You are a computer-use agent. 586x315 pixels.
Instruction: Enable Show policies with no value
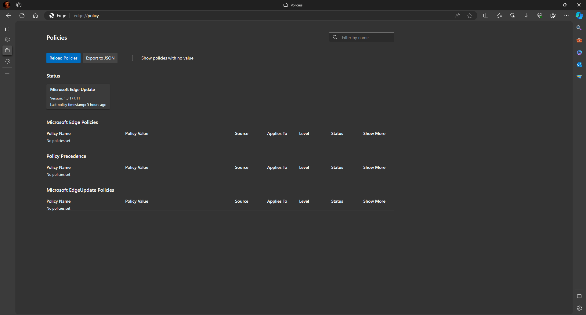click(x=135, y=58)
